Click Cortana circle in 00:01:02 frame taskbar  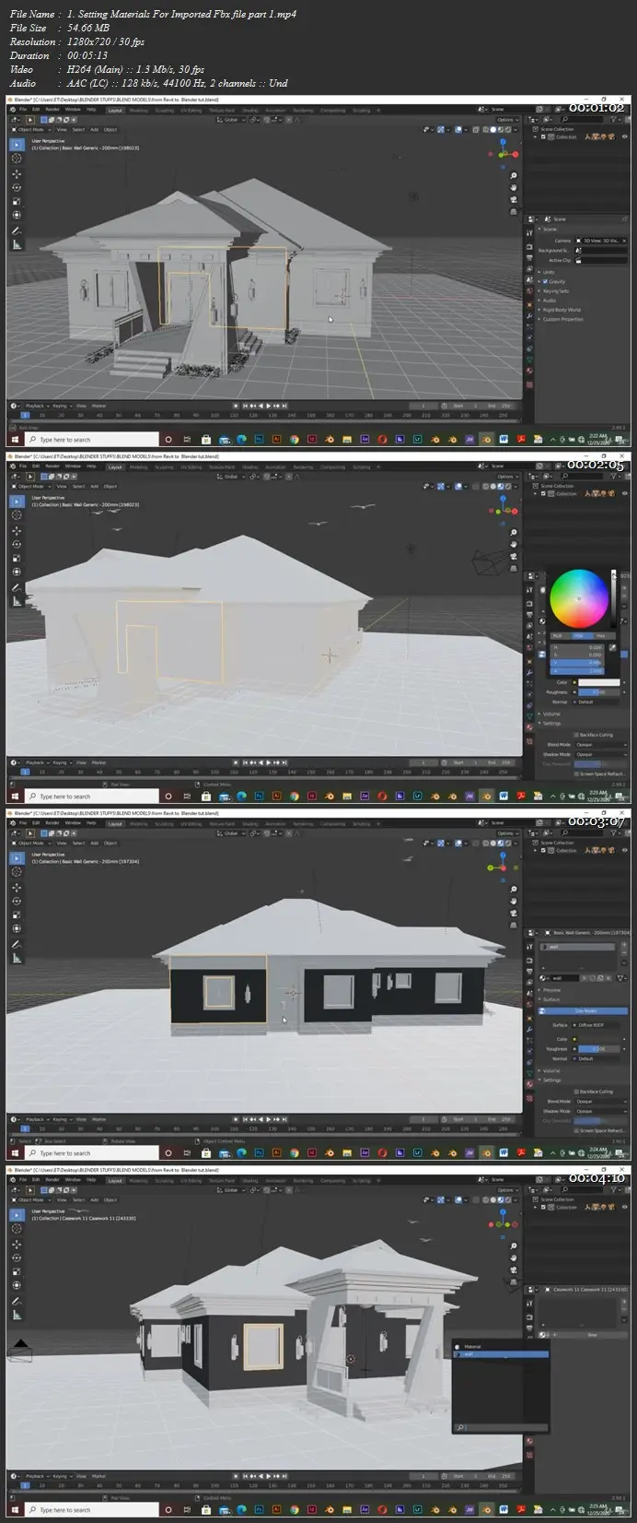168,440
